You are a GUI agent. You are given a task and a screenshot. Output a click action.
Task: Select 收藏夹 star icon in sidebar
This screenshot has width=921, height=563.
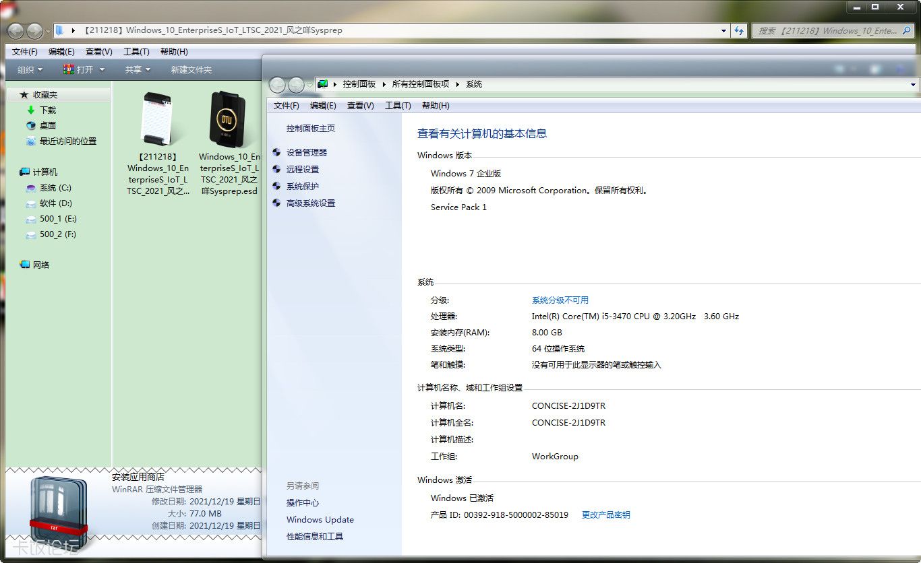point(24,95)
